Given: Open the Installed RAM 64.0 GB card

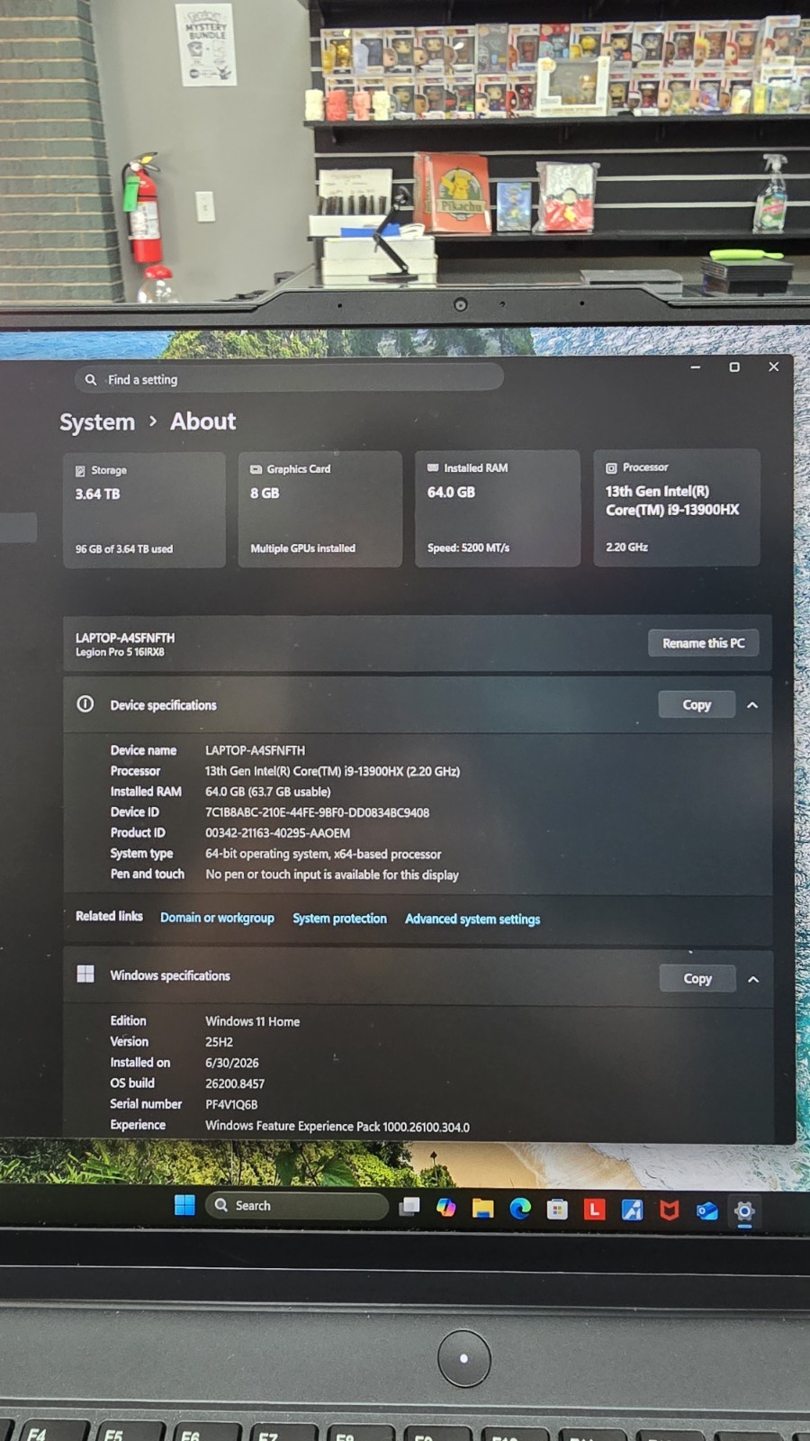Looking at the screenshot, I should 497,508.
